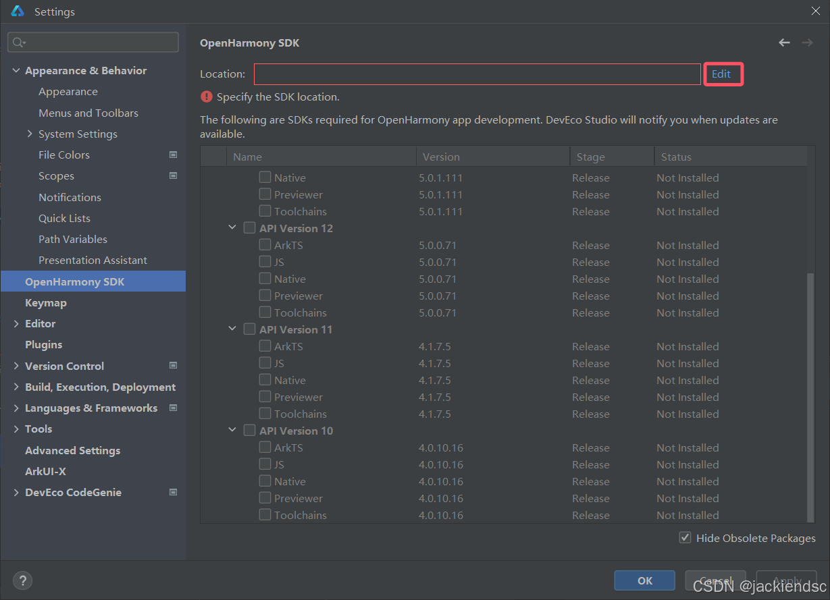Open Path Variables settings
This screenshot has height=600, width=830.
click(73, 239)
